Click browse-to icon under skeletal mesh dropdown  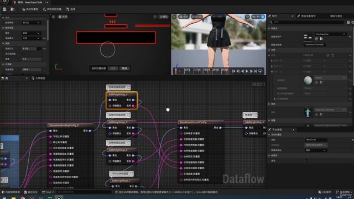tap(321, 114)
